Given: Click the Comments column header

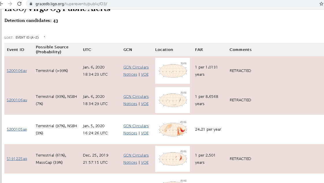Looking at the screenshot, I should 240,49.
